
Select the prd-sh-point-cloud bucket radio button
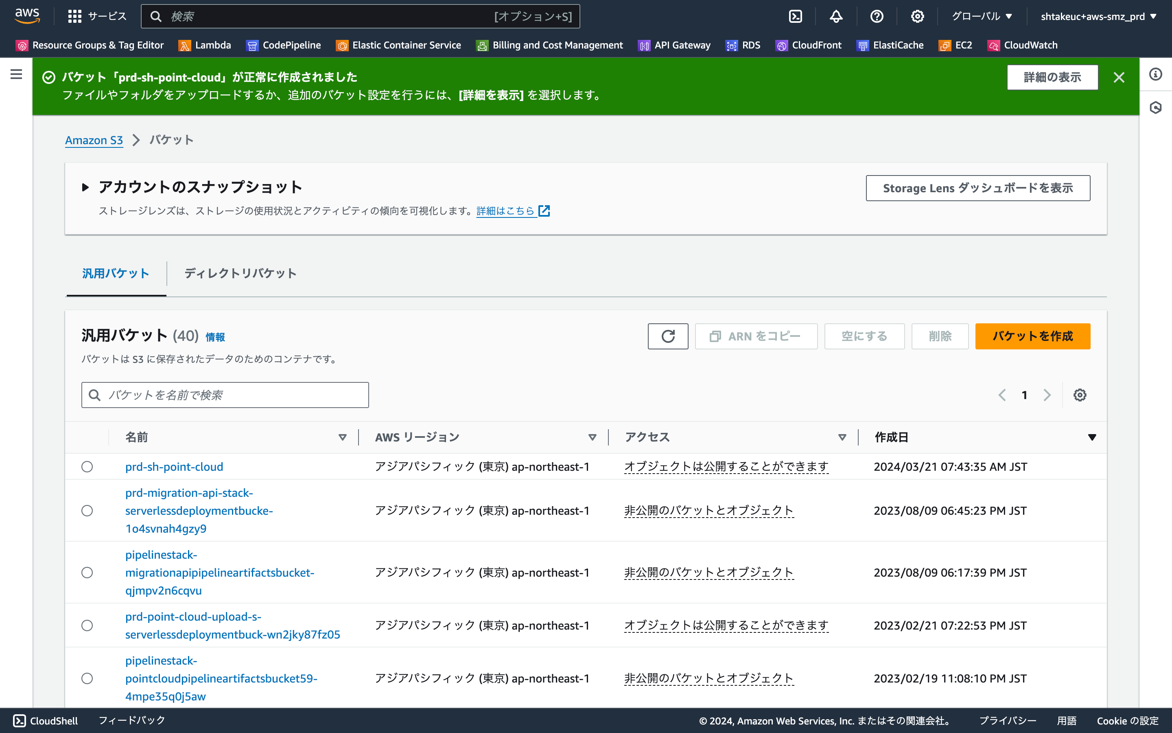(87, 466)
